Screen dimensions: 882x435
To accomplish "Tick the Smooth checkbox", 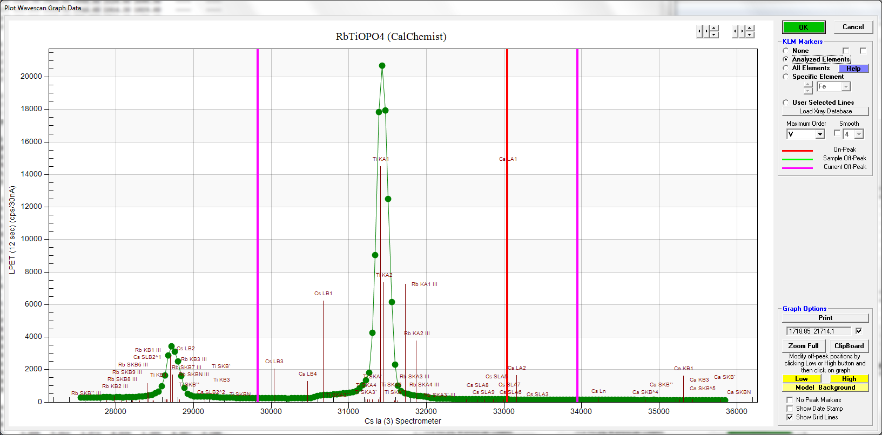I will 837,133.
